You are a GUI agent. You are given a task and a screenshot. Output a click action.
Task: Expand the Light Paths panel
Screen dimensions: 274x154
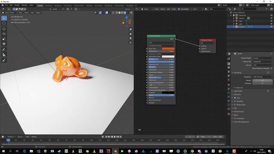click(x=238, y=91)
